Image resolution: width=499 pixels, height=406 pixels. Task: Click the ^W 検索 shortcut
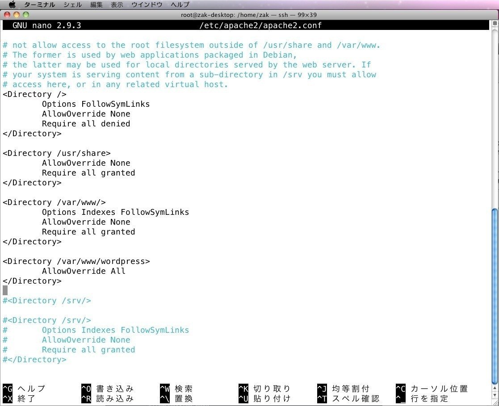pos(176,389)
